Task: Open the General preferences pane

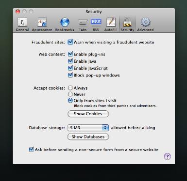Action: click(x=22, y=24)
